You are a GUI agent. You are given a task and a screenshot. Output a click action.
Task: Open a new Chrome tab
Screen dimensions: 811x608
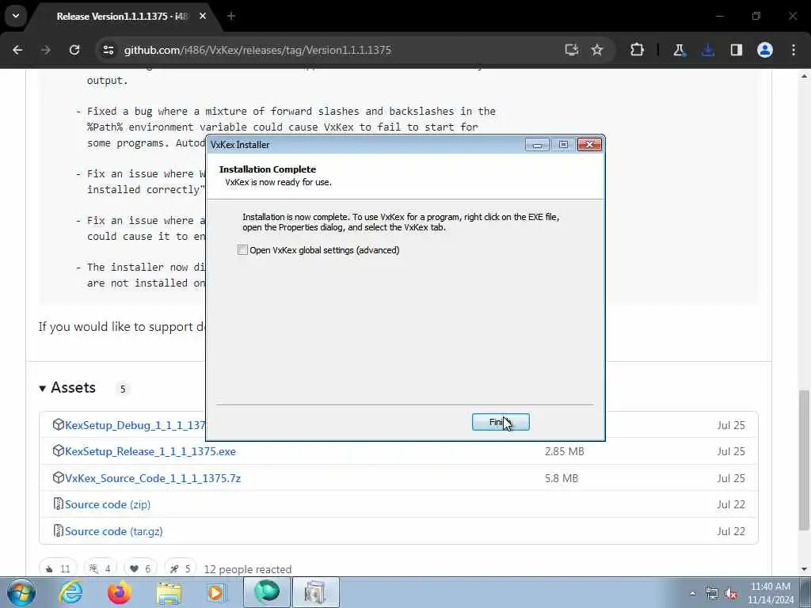pos(231,17)
